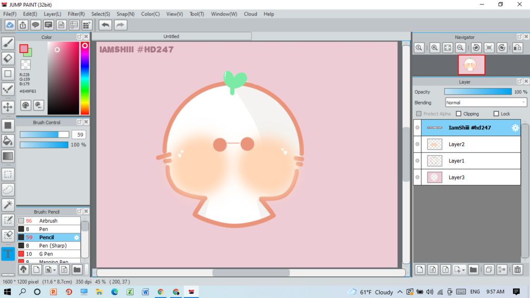Select the Brush tool in left toolbar
530x298 pixels.
tap(8, 43)
